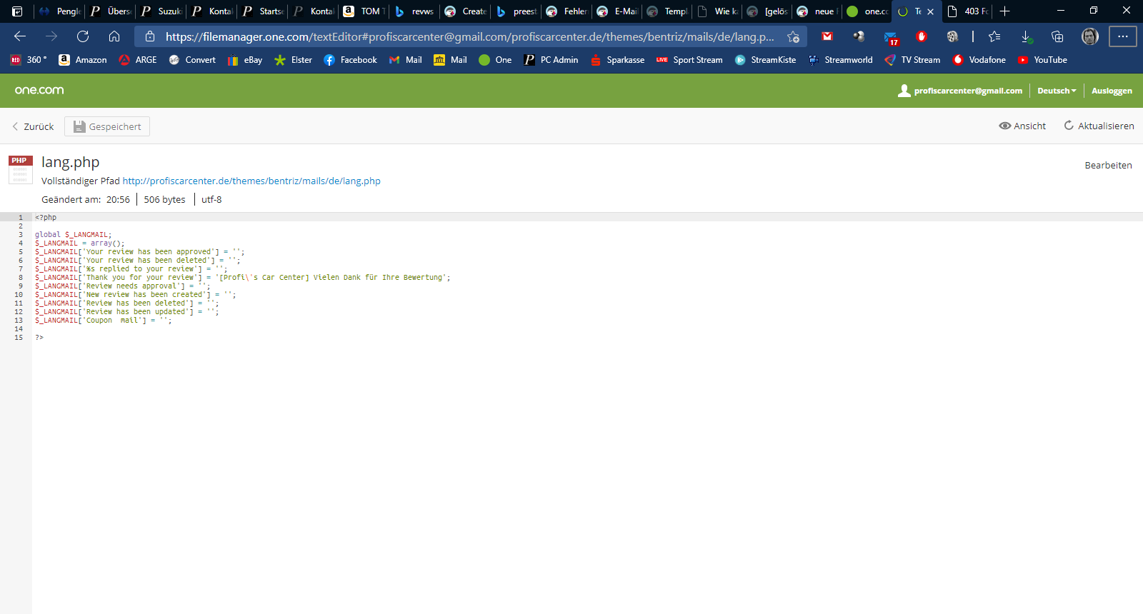Click the address bar URL field
The image size is (1143, 614).
469,36
